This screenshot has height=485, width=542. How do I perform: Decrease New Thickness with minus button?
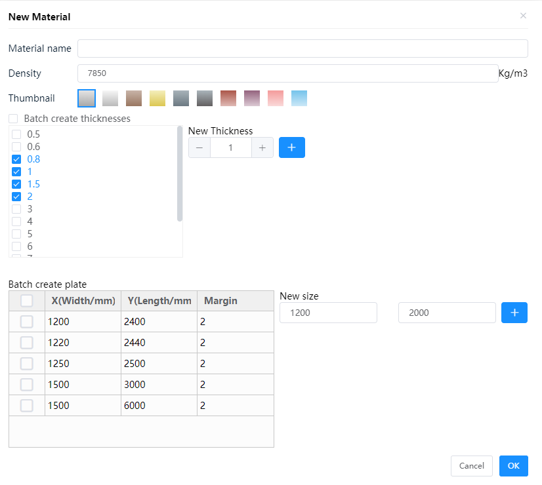pyautogui.click(x=199, y=147)
